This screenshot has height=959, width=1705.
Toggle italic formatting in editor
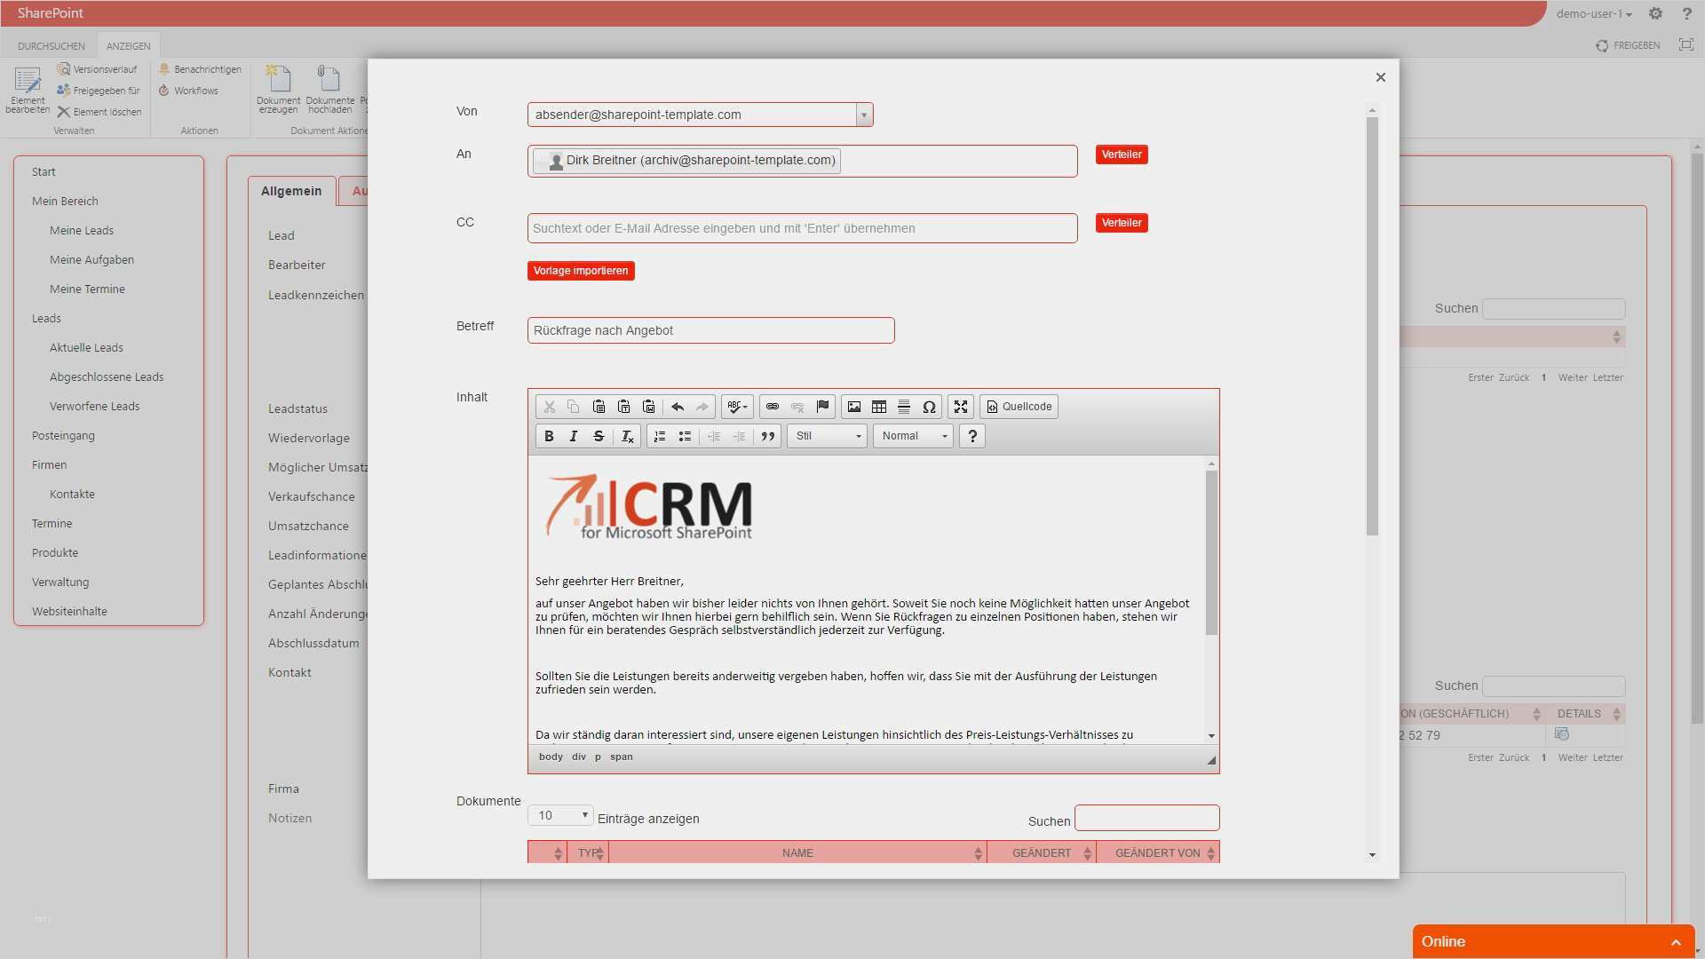pos(574,436)
